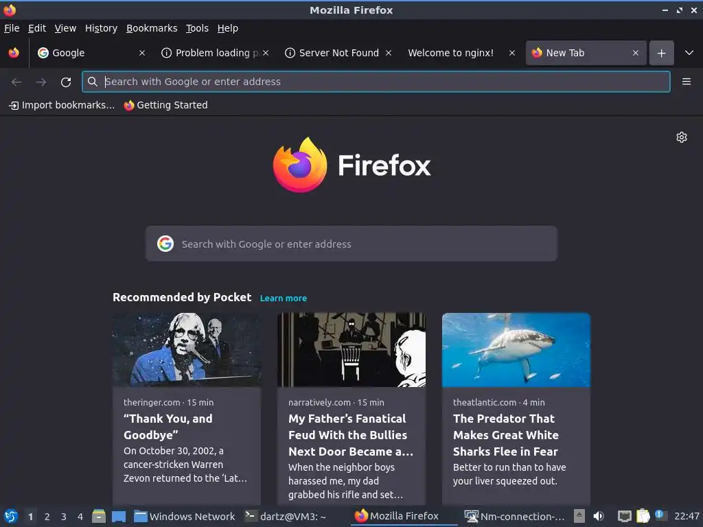Focus the URL address bar

376,82
